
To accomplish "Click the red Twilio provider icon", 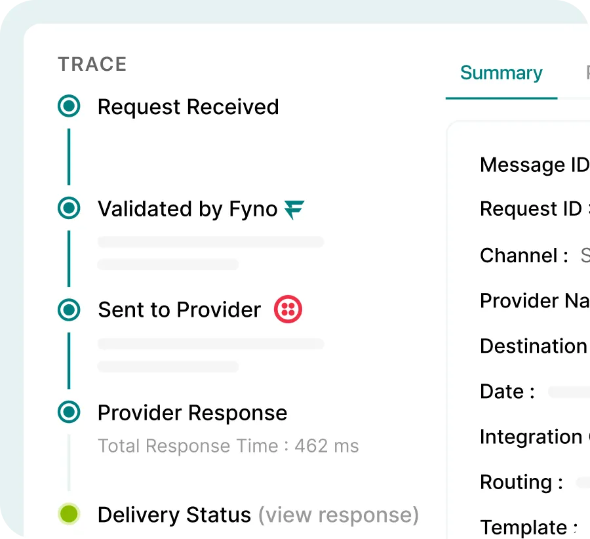I will 288,309.
